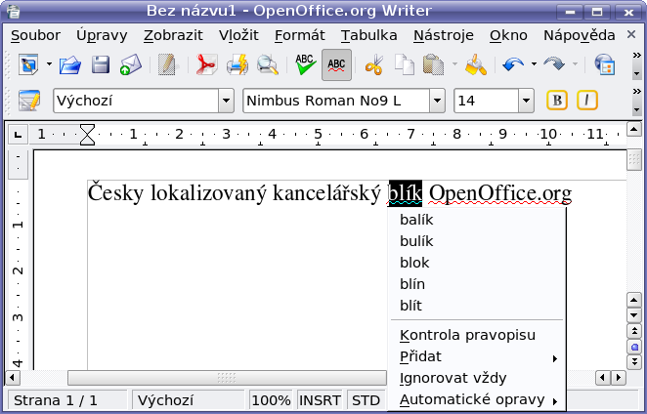This screenshot has width=647, height=414.
Task: Select Ignorovat vždy entry
Action: (x=477, y=378)
